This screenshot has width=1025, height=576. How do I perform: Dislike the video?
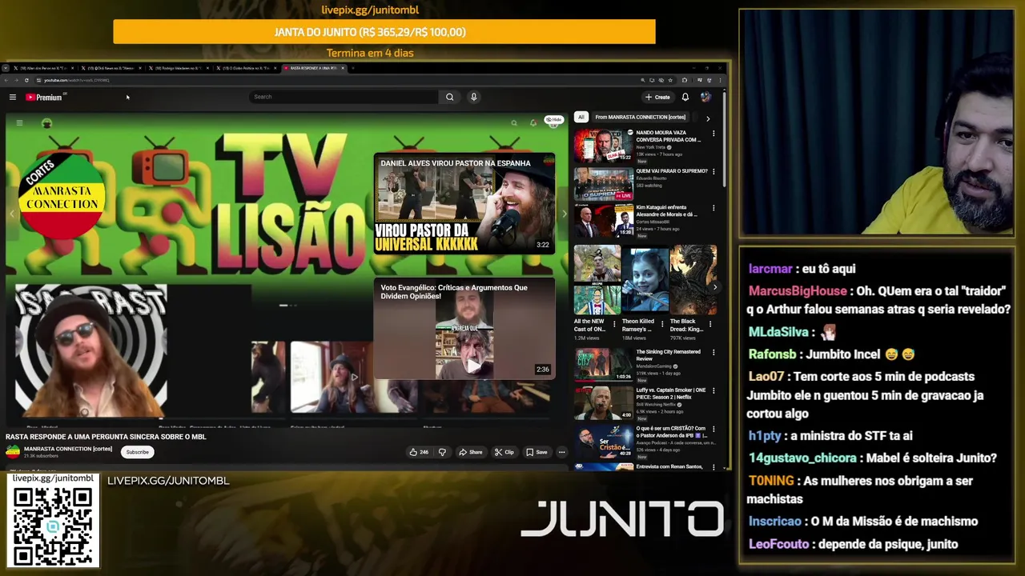click(442, 452)
